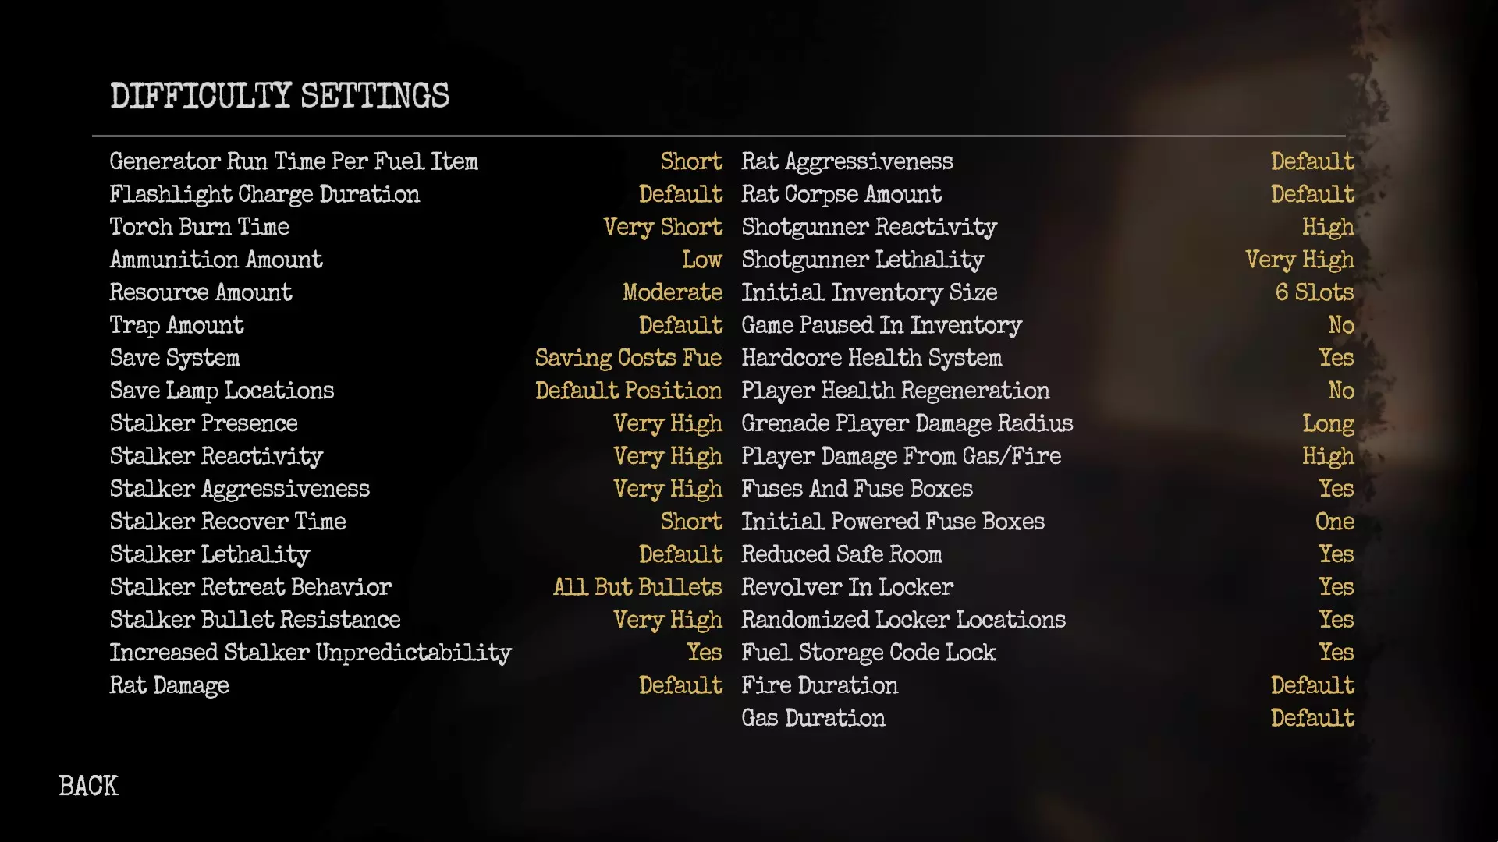Select the Ammunition Amount setting
Viewport: 1498px width, 842px height.
click(216, 260)
